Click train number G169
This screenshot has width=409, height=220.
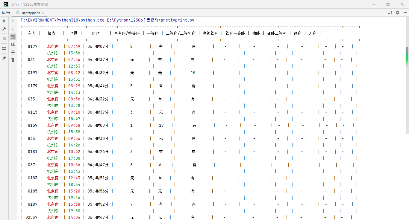coord(33,125)
